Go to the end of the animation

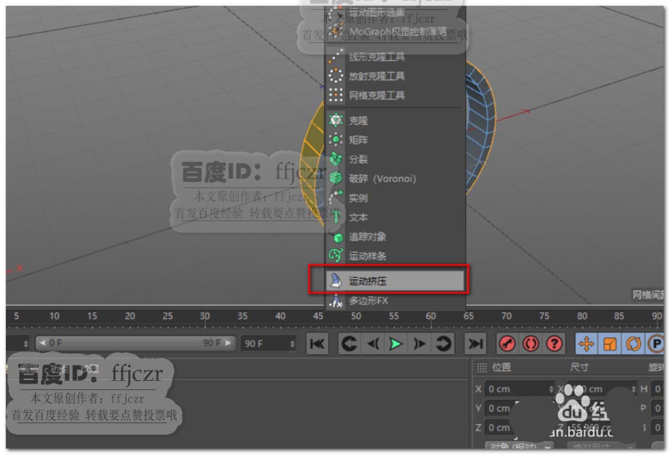click(475, 344)
